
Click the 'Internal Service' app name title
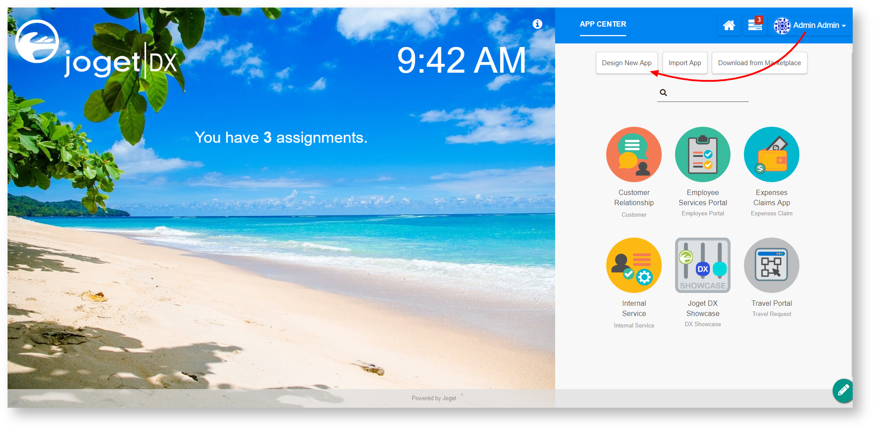[634, 308]
